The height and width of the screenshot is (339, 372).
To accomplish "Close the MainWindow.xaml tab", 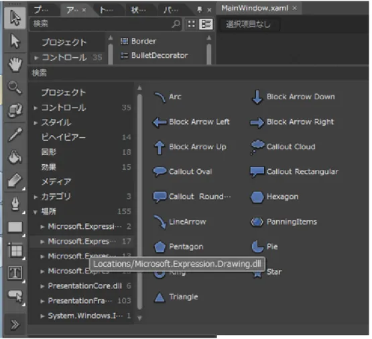I will 294,8.
